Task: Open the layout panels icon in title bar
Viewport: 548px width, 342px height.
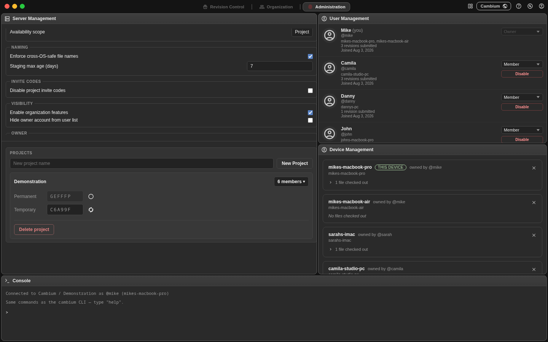Action: 470,6
